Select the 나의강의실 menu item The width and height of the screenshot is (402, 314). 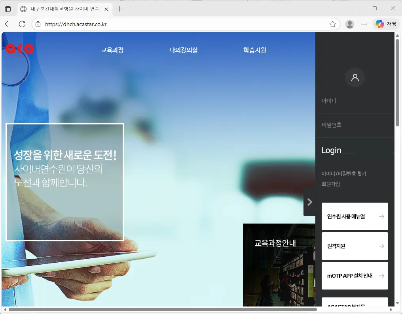[x=183, y=50]
